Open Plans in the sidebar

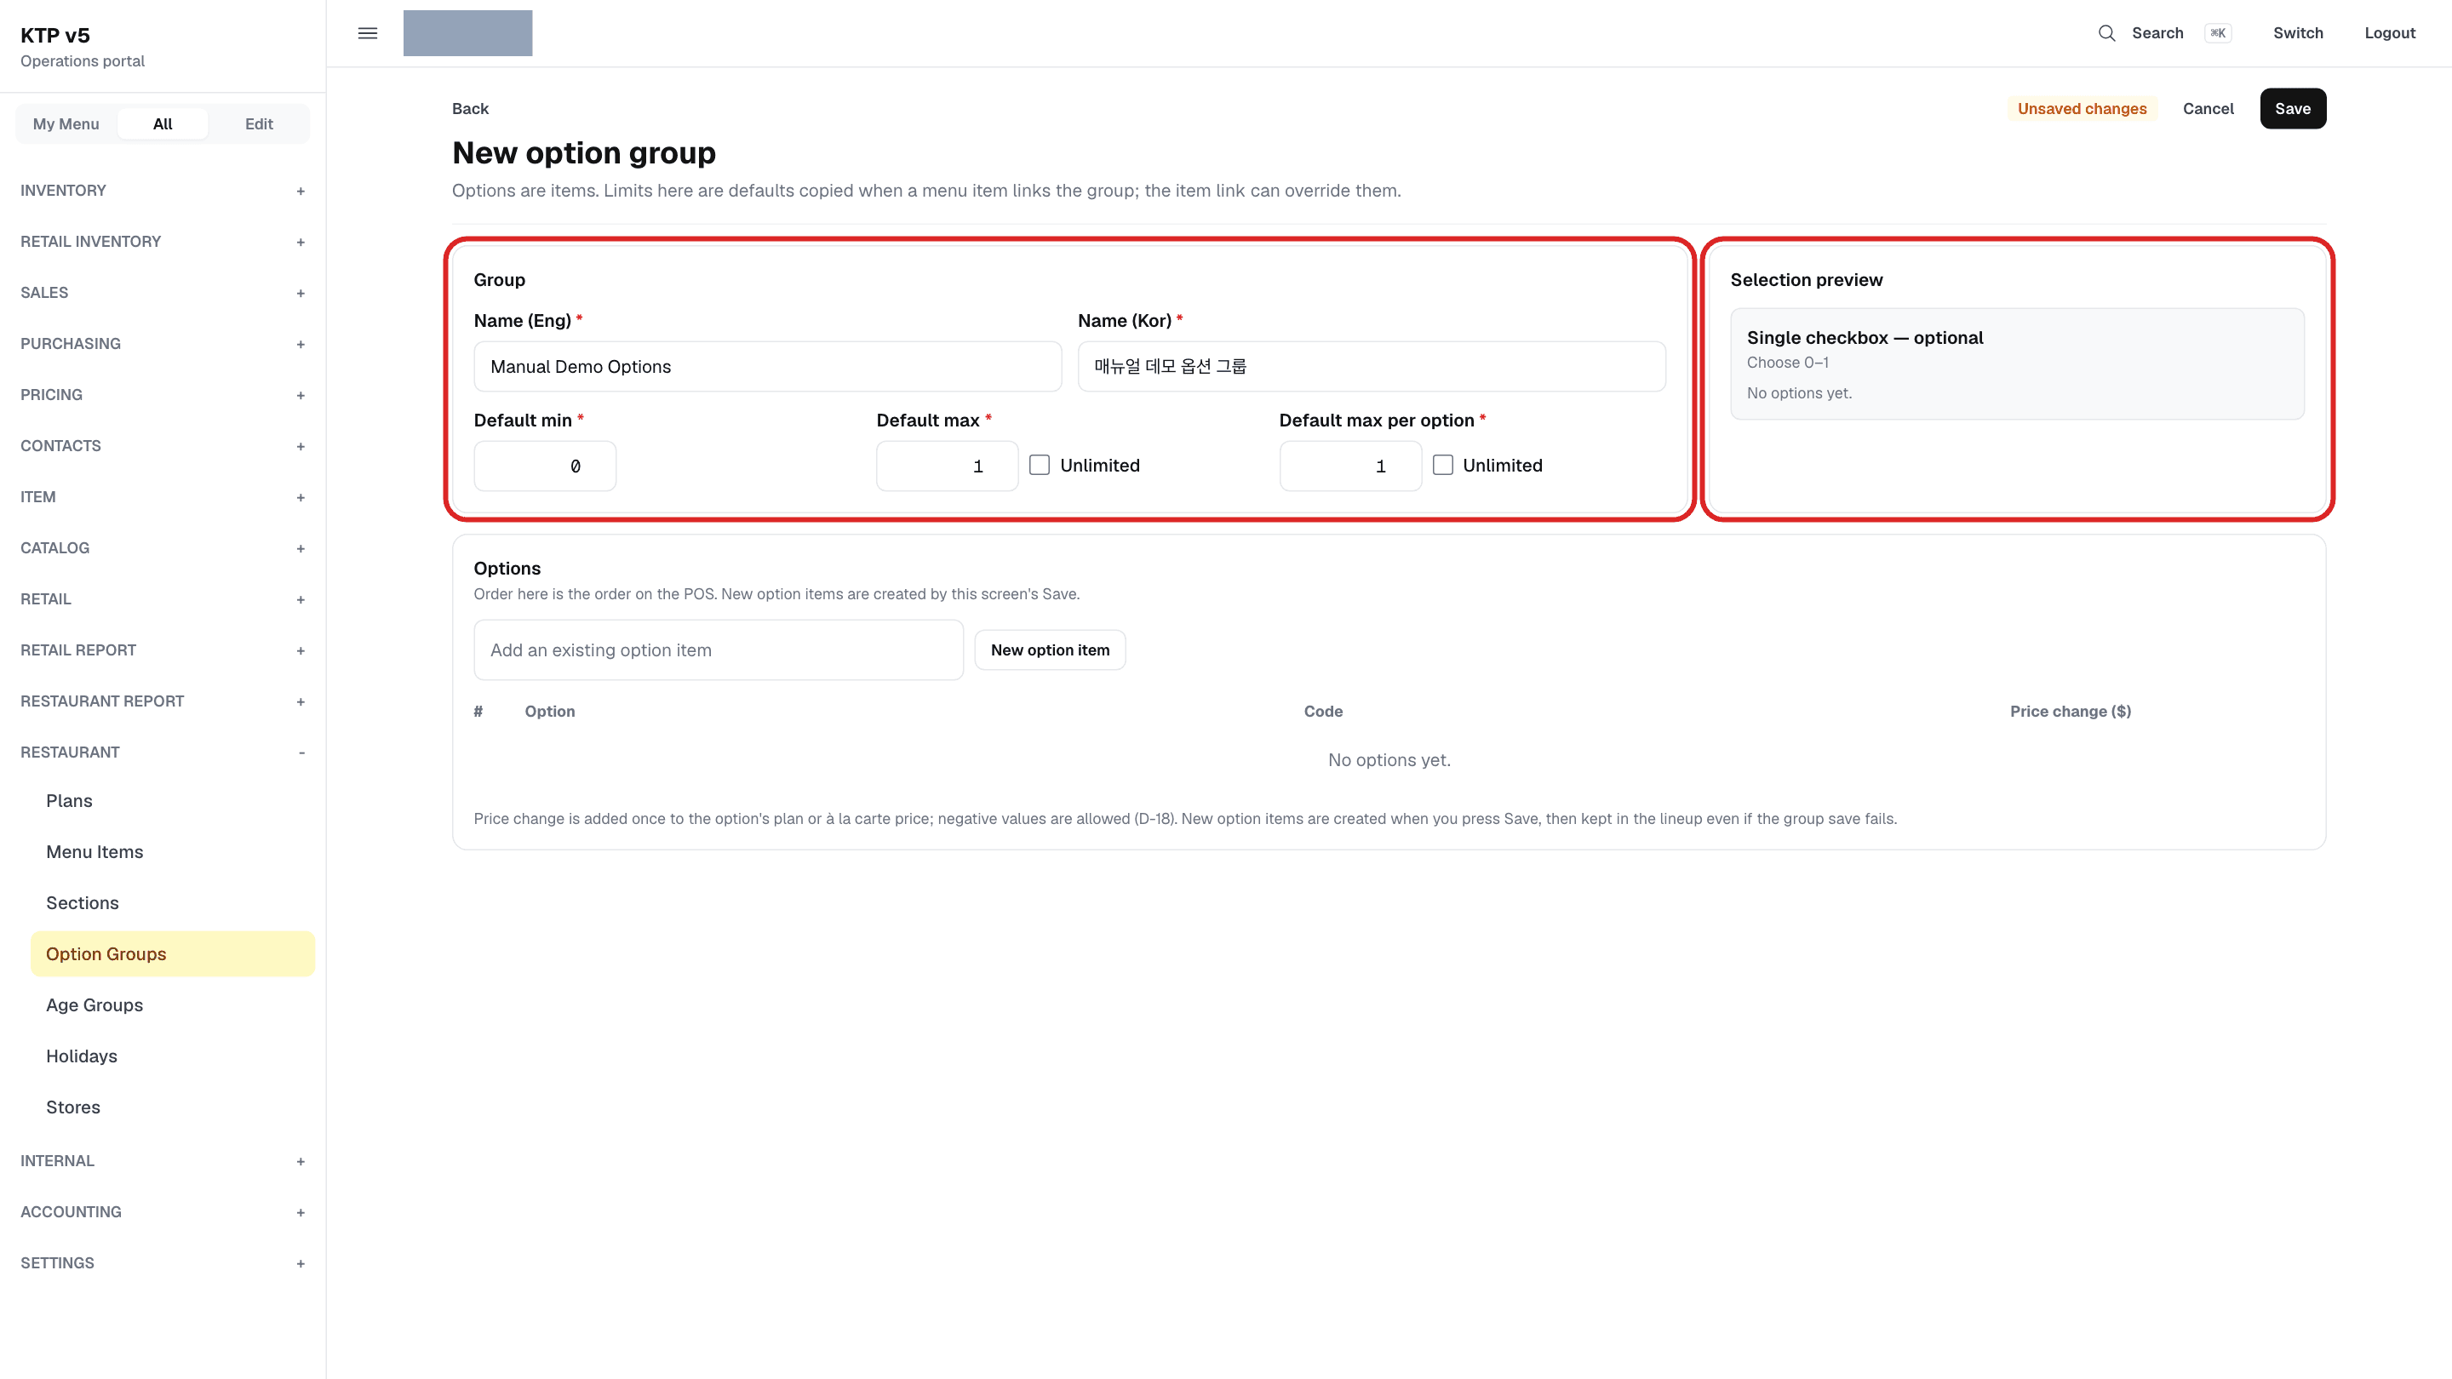(172, 801)
